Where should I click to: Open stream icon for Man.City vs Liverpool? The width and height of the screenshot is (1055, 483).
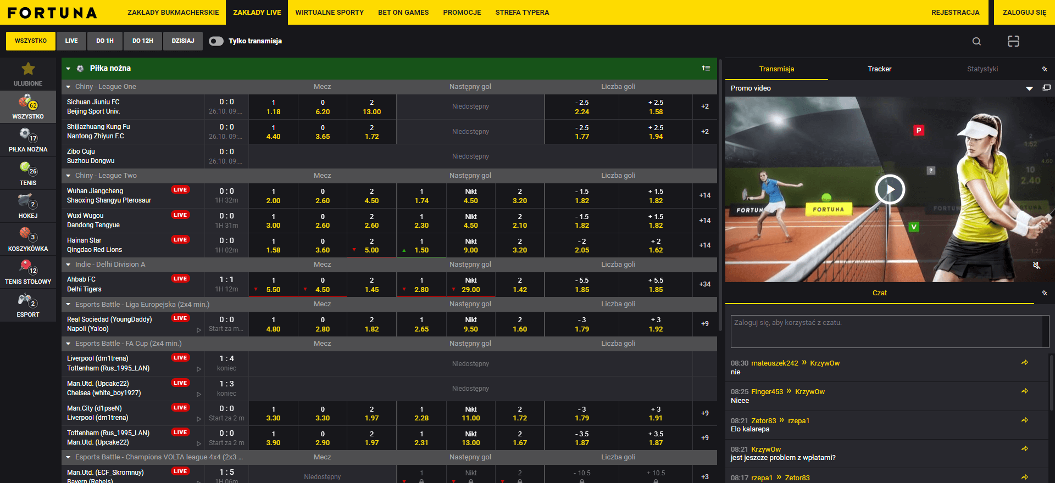(x=199, y=419)
